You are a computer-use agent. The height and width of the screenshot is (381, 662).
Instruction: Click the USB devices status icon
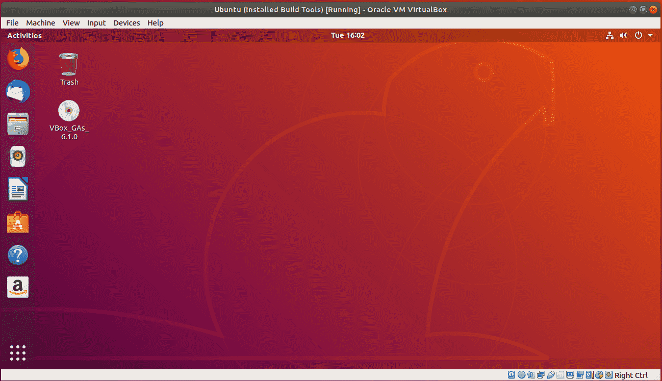551,375
